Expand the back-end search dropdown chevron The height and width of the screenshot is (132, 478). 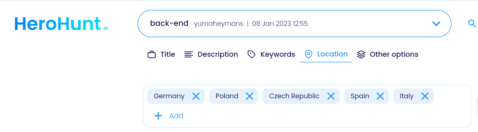coord(436,24)
